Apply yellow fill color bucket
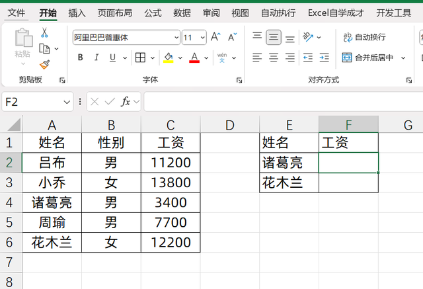423x289 pixels. point(169,58)
